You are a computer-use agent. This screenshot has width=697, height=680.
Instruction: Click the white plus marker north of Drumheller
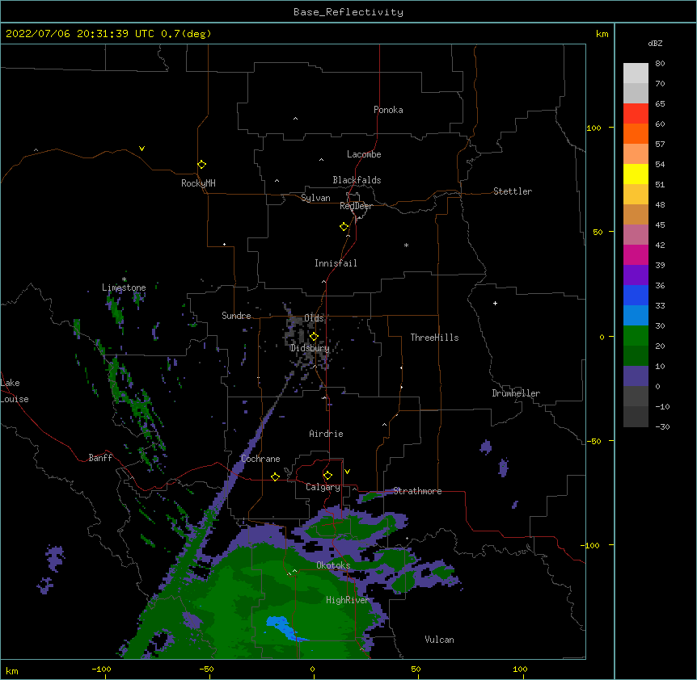point(495,303)
